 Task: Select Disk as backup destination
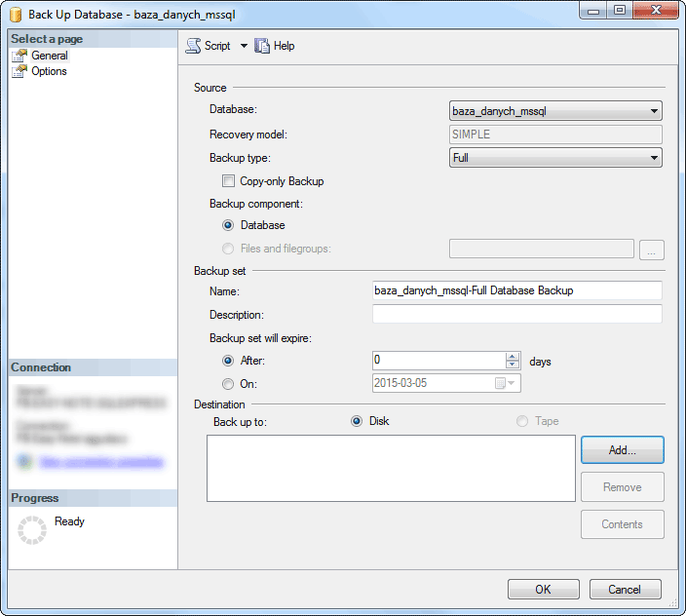coord(357,421)
